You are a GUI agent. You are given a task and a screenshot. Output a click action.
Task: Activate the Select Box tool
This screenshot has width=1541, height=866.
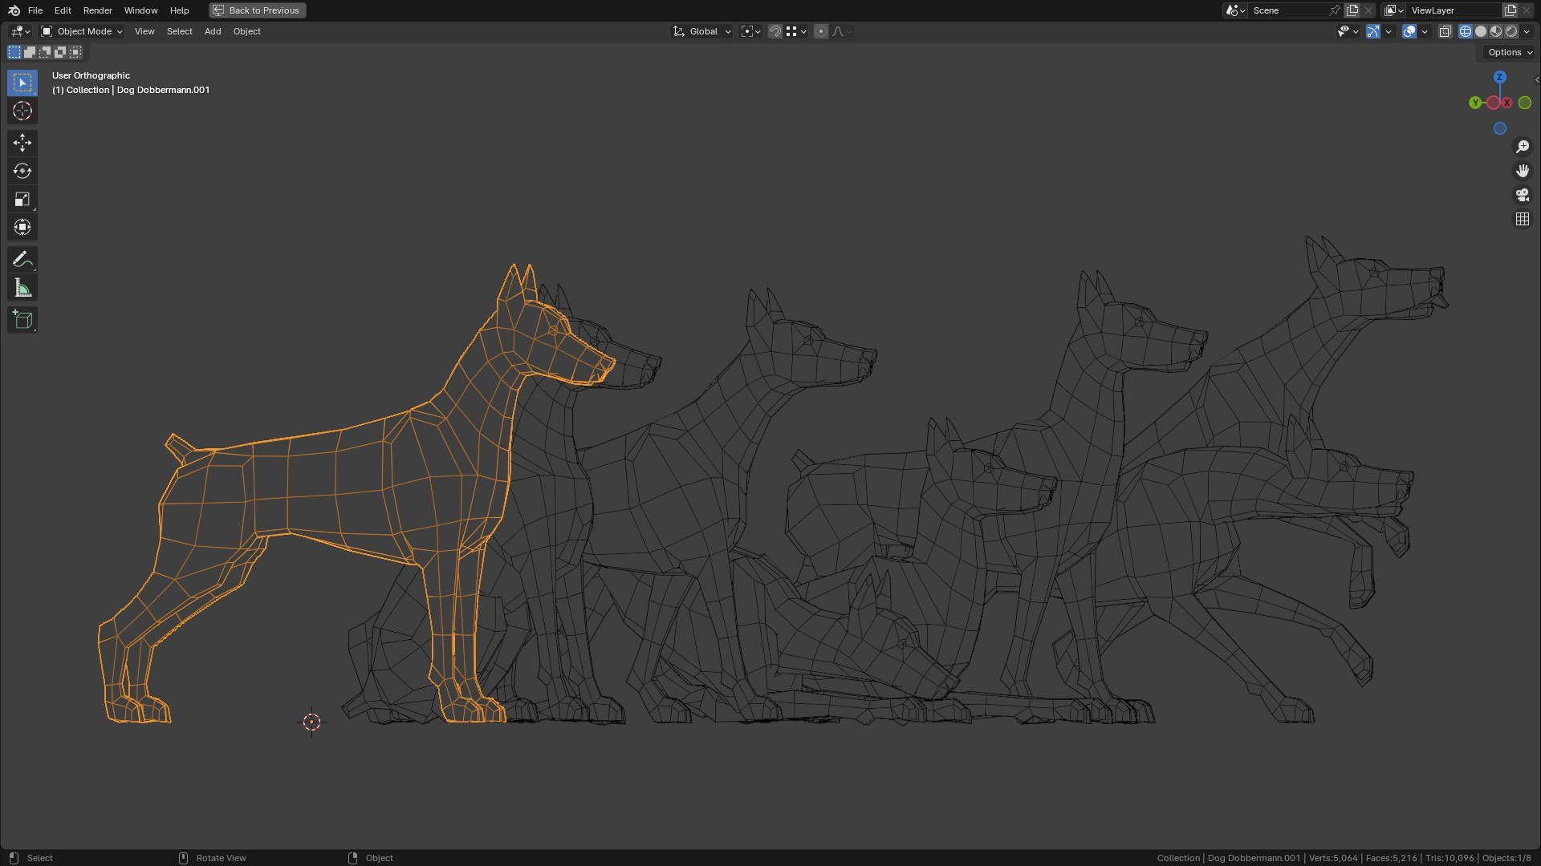click(22, 83)
